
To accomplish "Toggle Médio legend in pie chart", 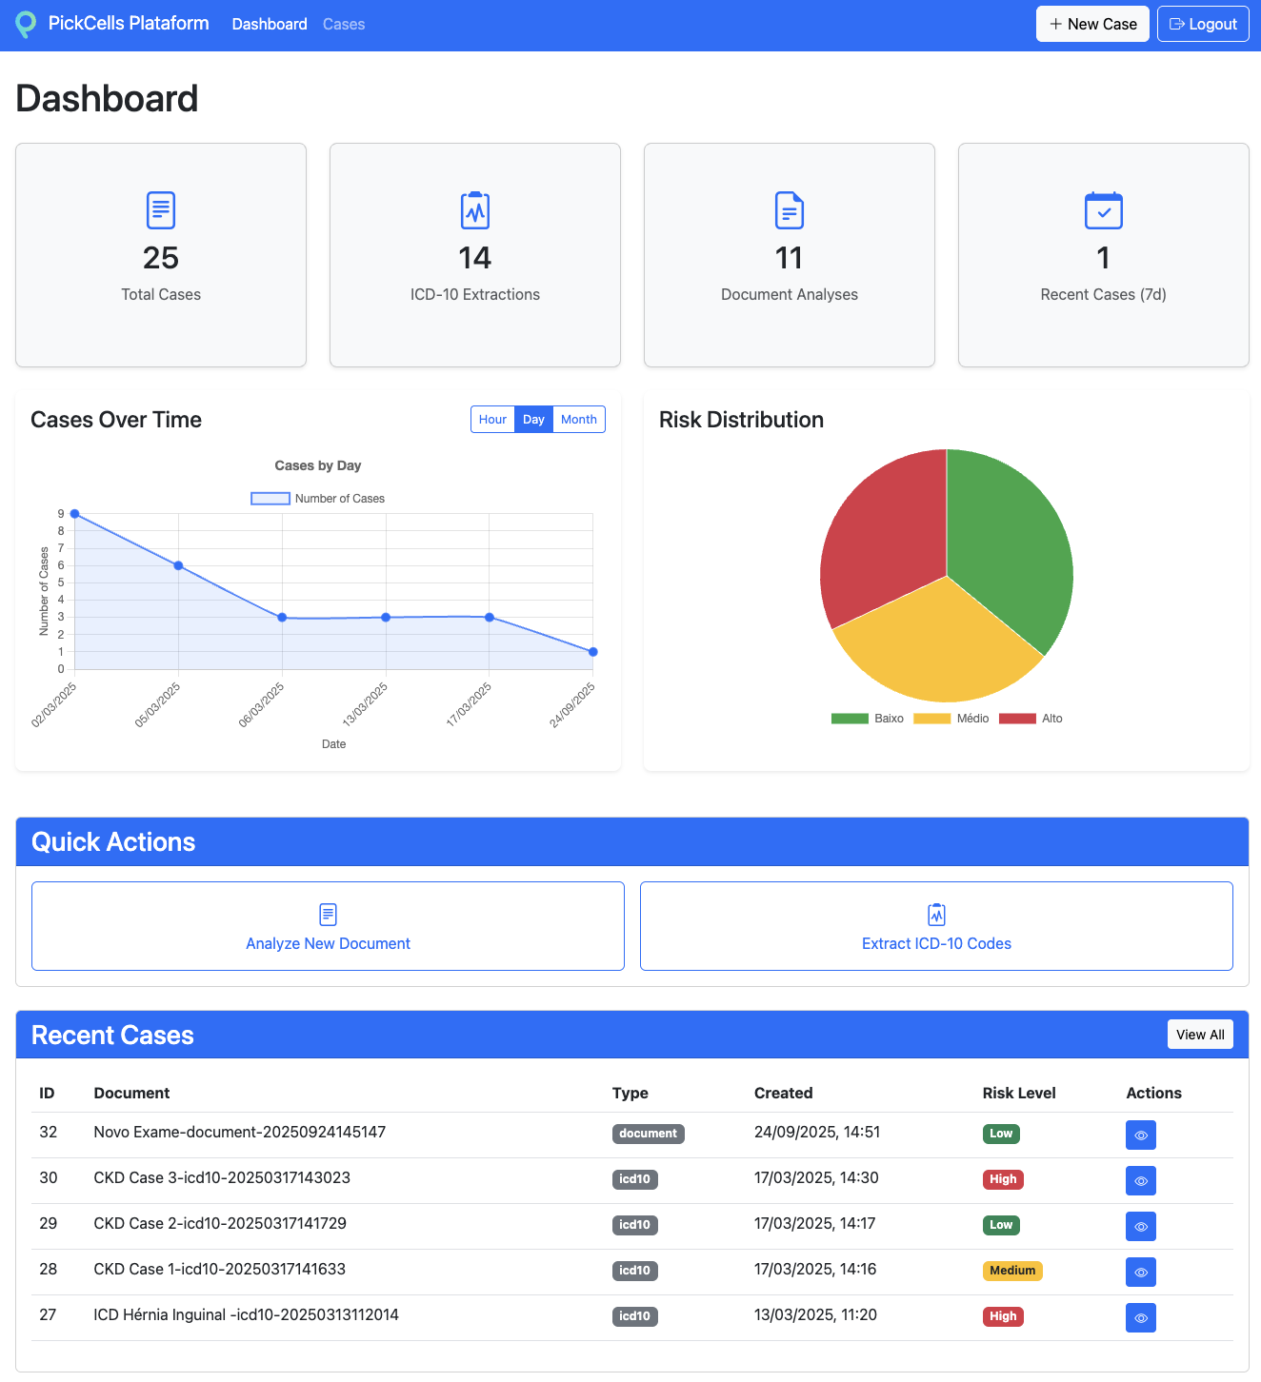I will pos(951,719).
